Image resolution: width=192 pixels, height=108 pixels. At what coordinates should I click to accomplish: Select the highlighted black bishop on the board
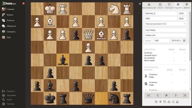[x=63, y=60]
